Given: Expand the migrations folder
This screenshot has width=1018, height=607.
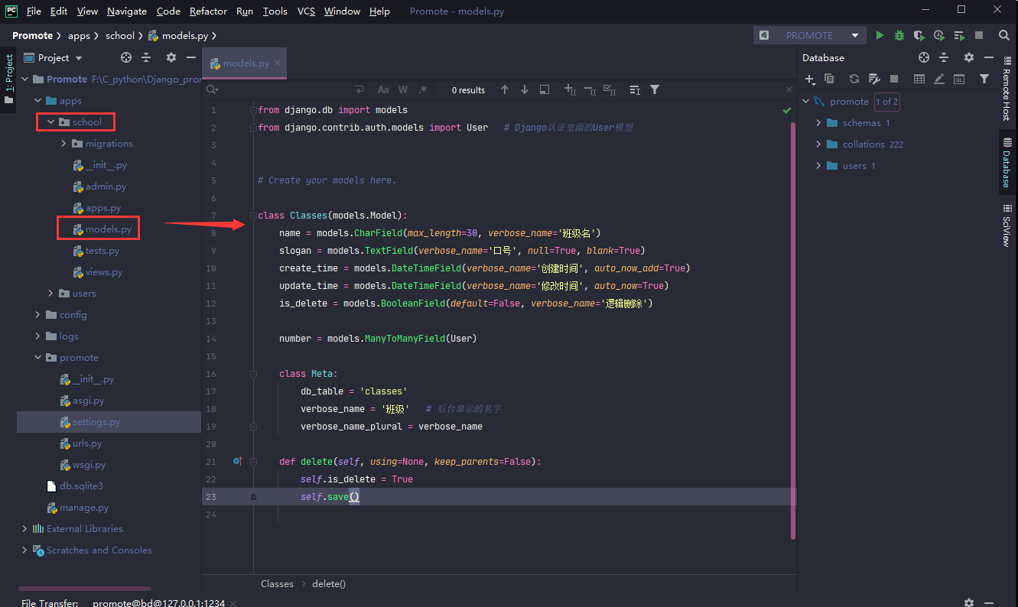Looking at the screenshot, I should tap(63, 143).
